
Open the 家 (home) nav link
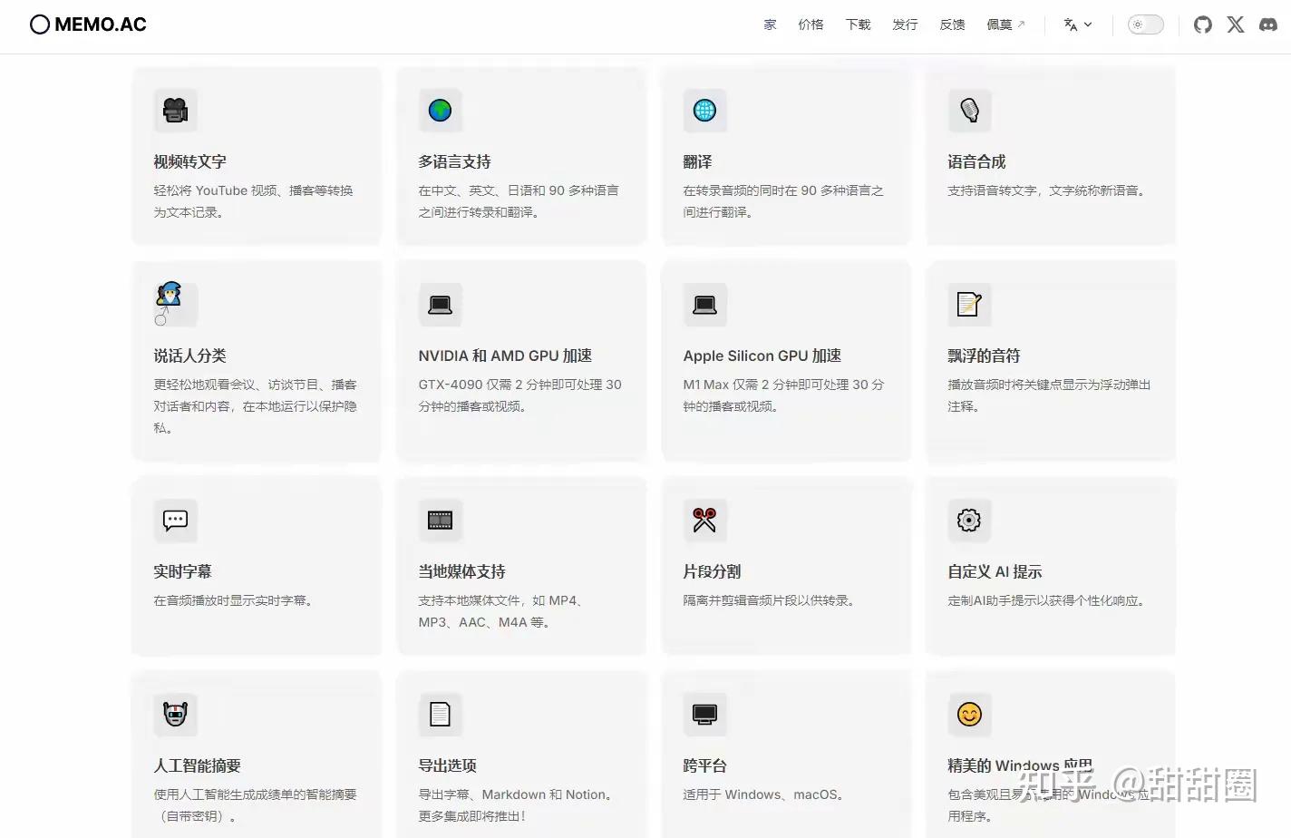pyautogui.click(x=770, y=24)
